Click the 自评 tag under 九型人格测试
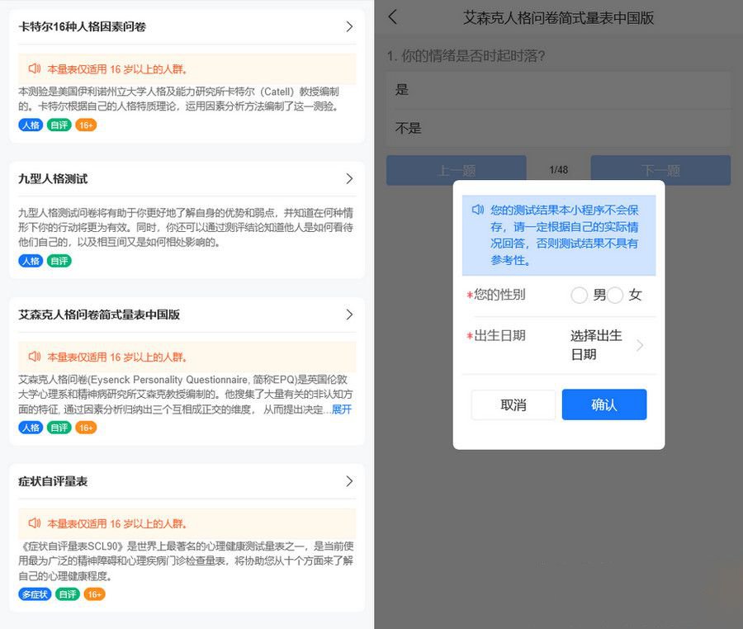The height and width of the screenshot is (629, 743). [59, 261]
